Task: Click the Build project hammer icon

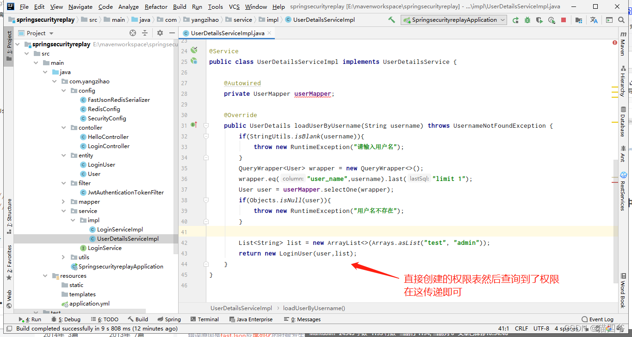Action: tap(391, 20)
